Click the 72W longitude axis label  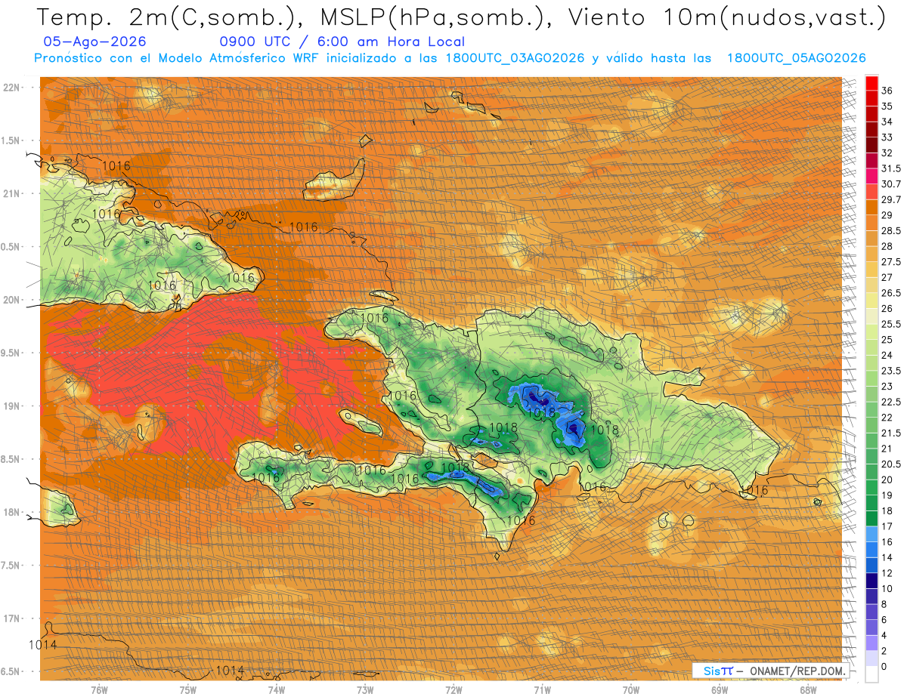point(453,690)
